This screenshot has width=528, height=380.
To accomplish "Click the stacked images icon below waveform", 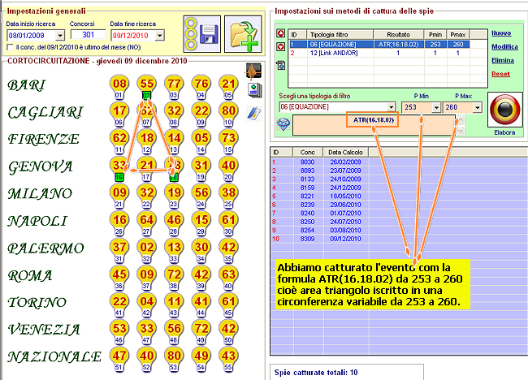I will point(254,91).
